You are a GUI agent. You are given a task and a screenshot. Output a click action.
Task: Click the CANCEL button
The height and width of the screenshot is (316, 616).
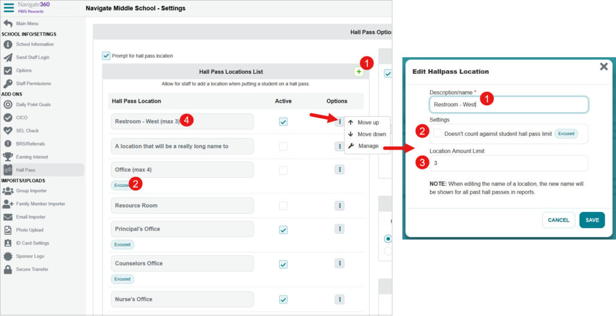[558, 220]
